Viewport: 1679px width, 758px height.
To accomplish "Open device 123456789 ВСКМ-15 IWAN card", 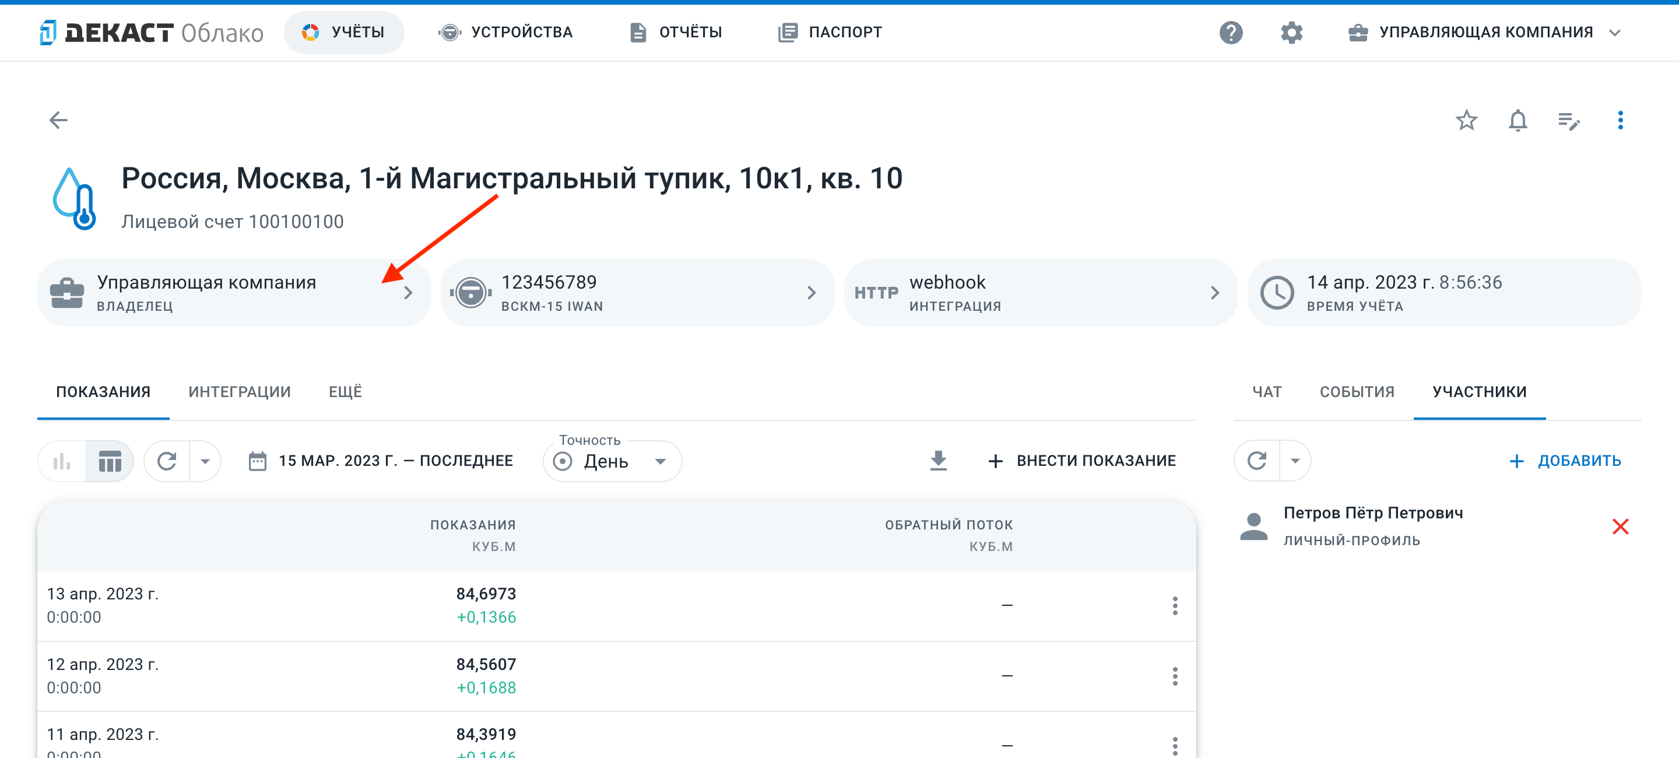I will pos(637,293).
